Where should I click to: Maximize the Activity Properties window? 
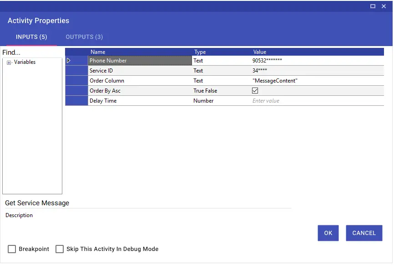373,6
